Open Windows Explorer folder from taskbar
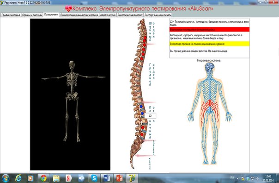Image resolution: width=279 pixels, height=183 pixels. [x=56, y=178]
